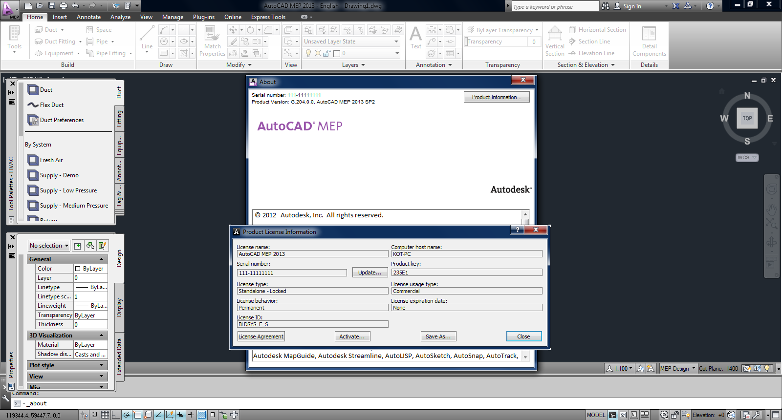Screen dimensions: 782x420
Task: Click the TOP face of the ViewCube
Action: (x=747, y=118)
